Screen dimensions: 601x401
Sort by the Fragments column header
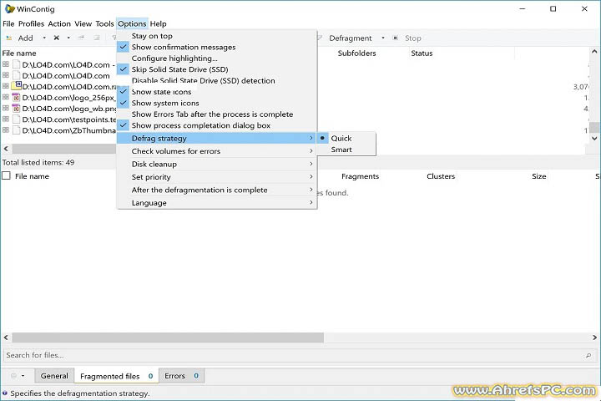tap(360, 176)
